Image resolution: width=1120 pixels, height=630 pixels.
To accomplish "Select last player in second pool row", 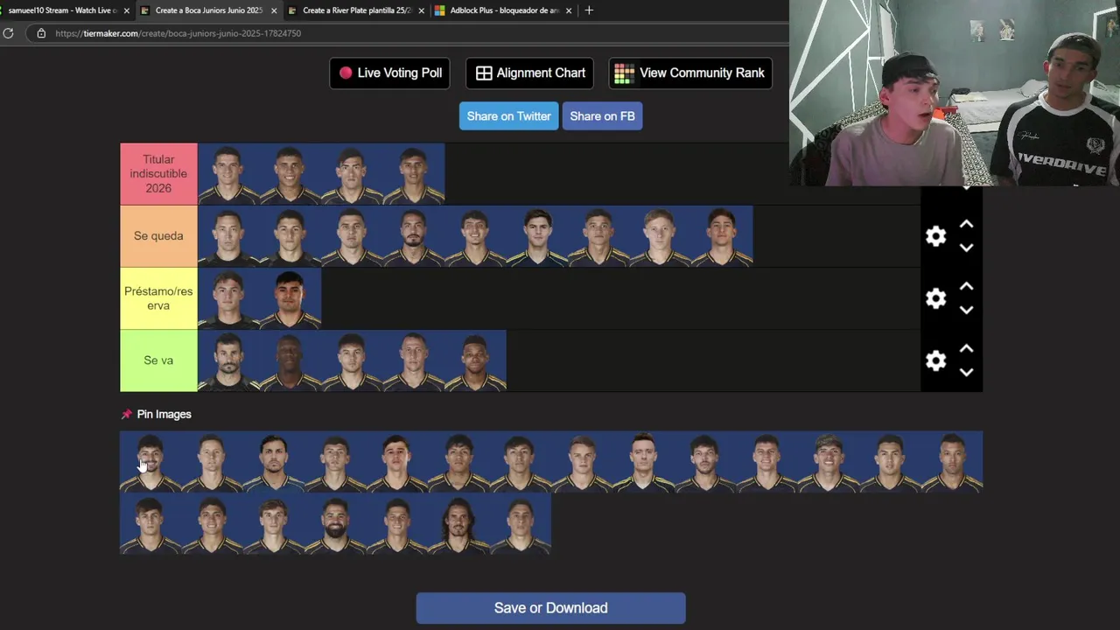I will [x=521, y=523].
